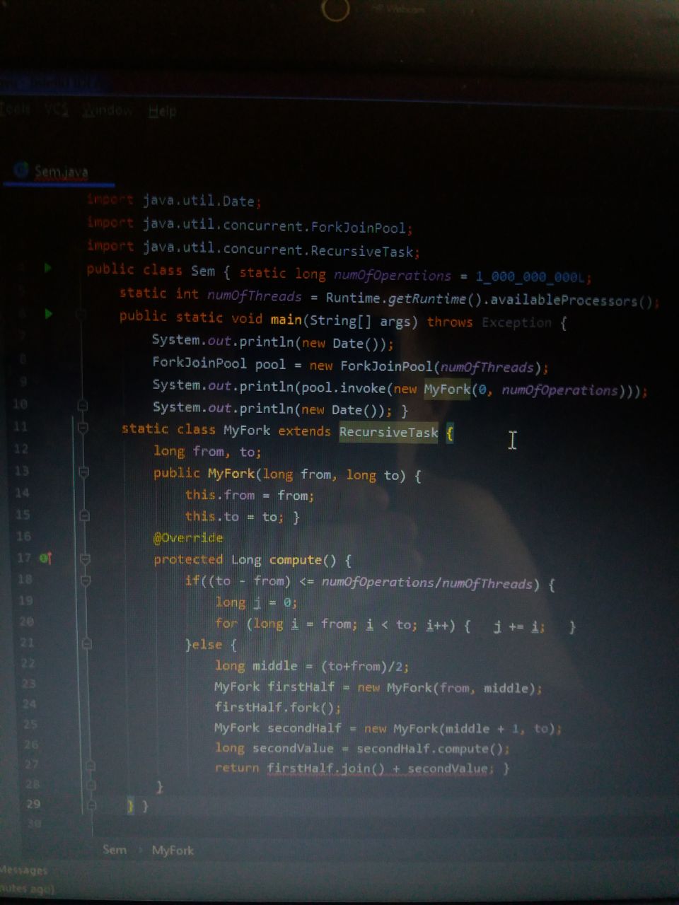The height and width of the screenshot is (905, 679).
Task: Click the RecursiveTask import statement
Action: [253, 249]
